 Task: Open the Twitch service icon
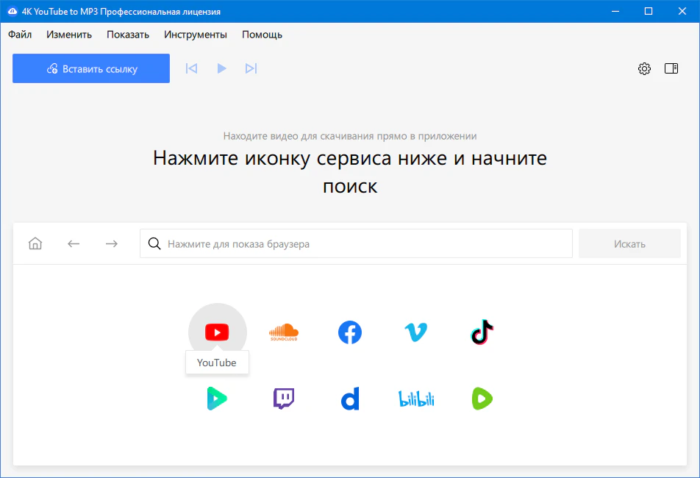[x=284, y=399]
